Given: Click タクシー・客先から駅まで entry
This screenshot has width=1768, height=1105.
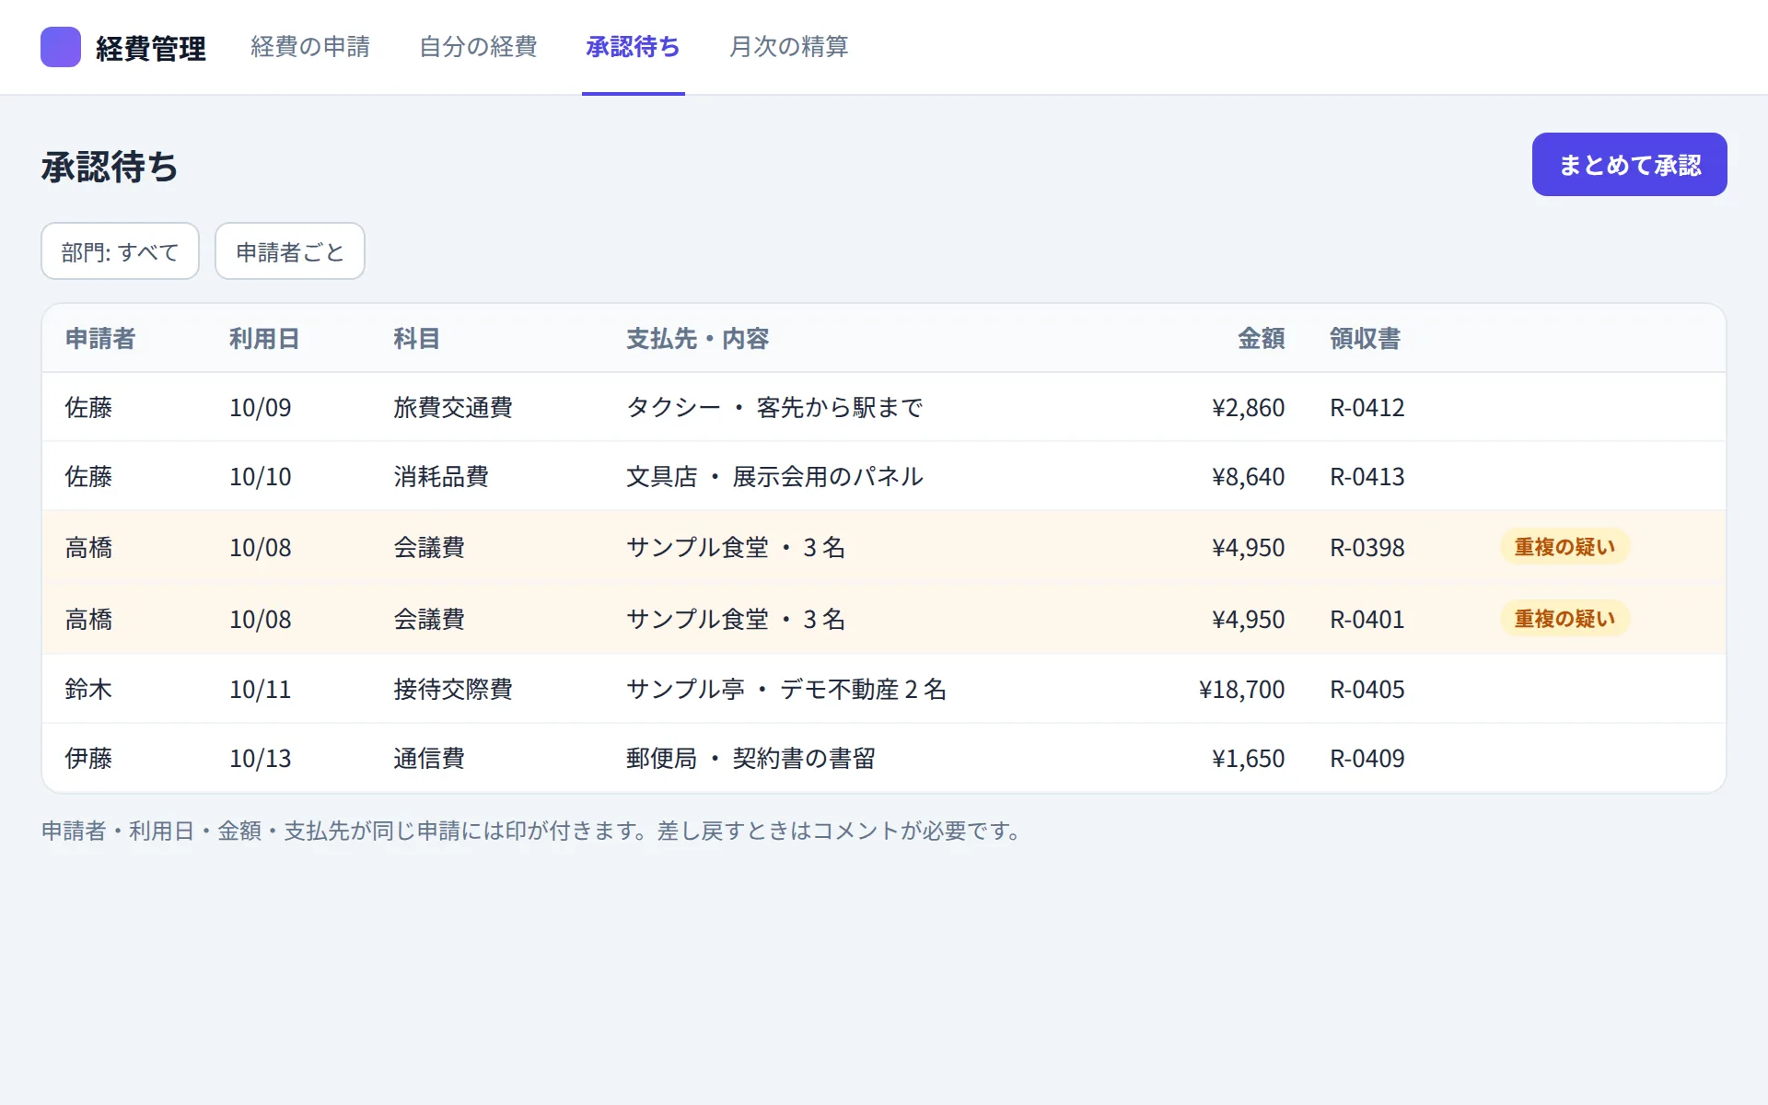Looking at the screenshot, I should (x=774, y=408).
